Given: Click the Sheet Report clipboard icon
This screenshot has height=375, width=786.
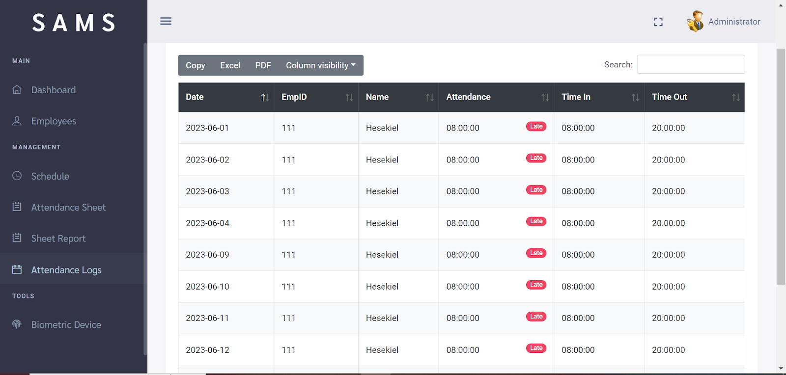Looking at the screenshot, I should 17,238.
